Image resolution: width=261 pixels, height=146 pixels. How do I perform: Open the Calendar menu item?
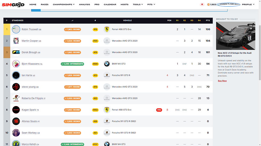point(110,5)
